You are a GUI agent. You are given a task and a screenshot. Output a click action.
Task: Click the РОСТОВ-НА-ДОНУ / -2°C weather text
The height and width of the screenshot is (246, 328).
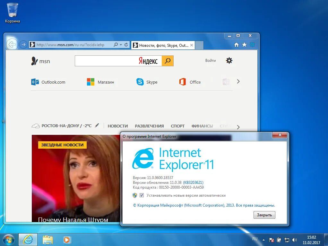[66, 126]
